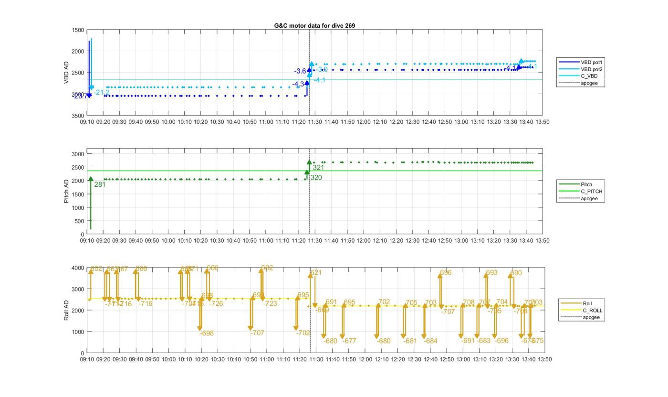
Task: Select the VBD pot2 legend entry
Action: [580, 69]
